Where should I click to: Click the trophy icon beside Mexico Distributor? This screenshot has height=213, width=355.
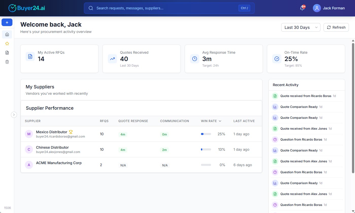point(71,132)
